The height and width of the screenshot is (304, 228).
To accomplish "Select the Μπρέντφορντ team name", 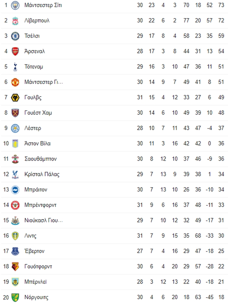I will click(x=40, y=205).
